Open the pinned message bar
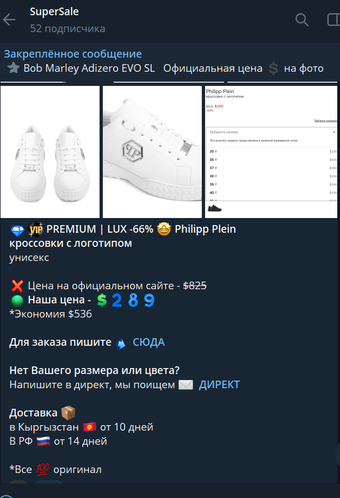The height and width of the screenshot is (498, 340). (170, 61)
